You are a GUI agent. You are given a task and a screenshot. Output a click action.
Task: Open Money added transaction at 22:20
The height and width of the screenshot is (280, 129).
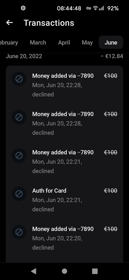[x=64, y=238]
